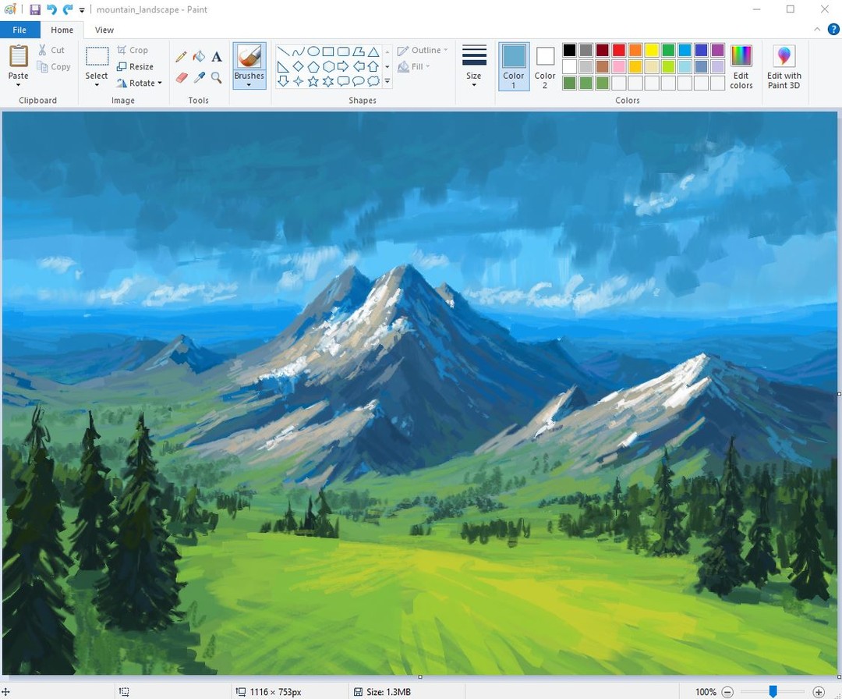Select the Text tool

coord(217,56)
